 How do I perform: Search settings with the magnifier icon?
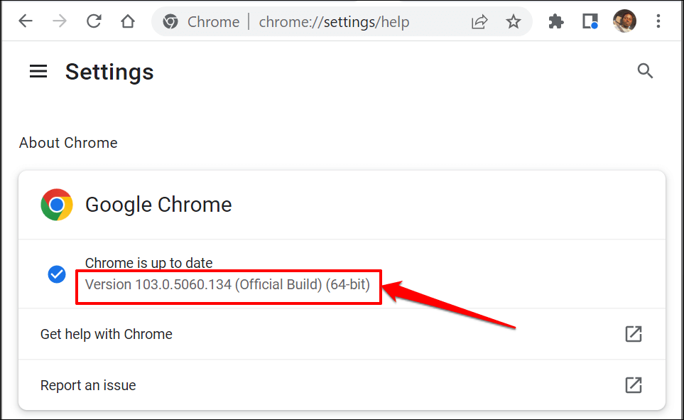[645, 71]
